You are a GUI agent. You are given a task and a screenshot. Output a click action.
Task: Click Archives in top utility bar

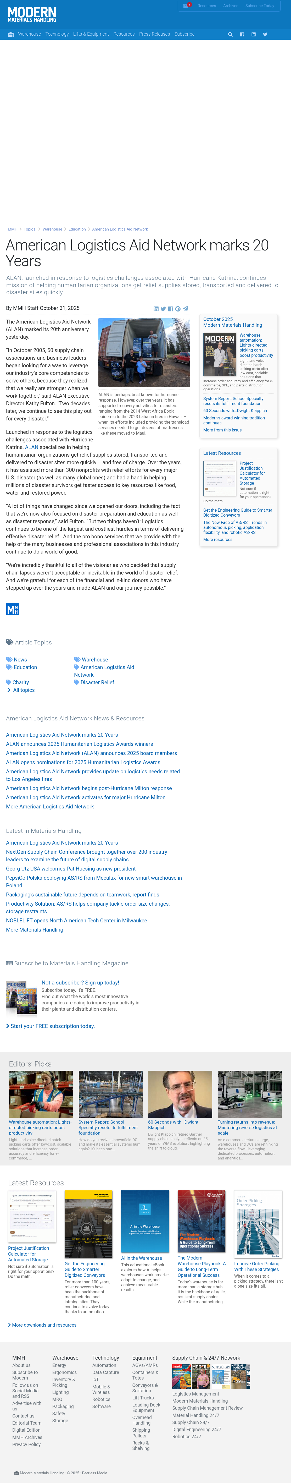coord(231,6)
